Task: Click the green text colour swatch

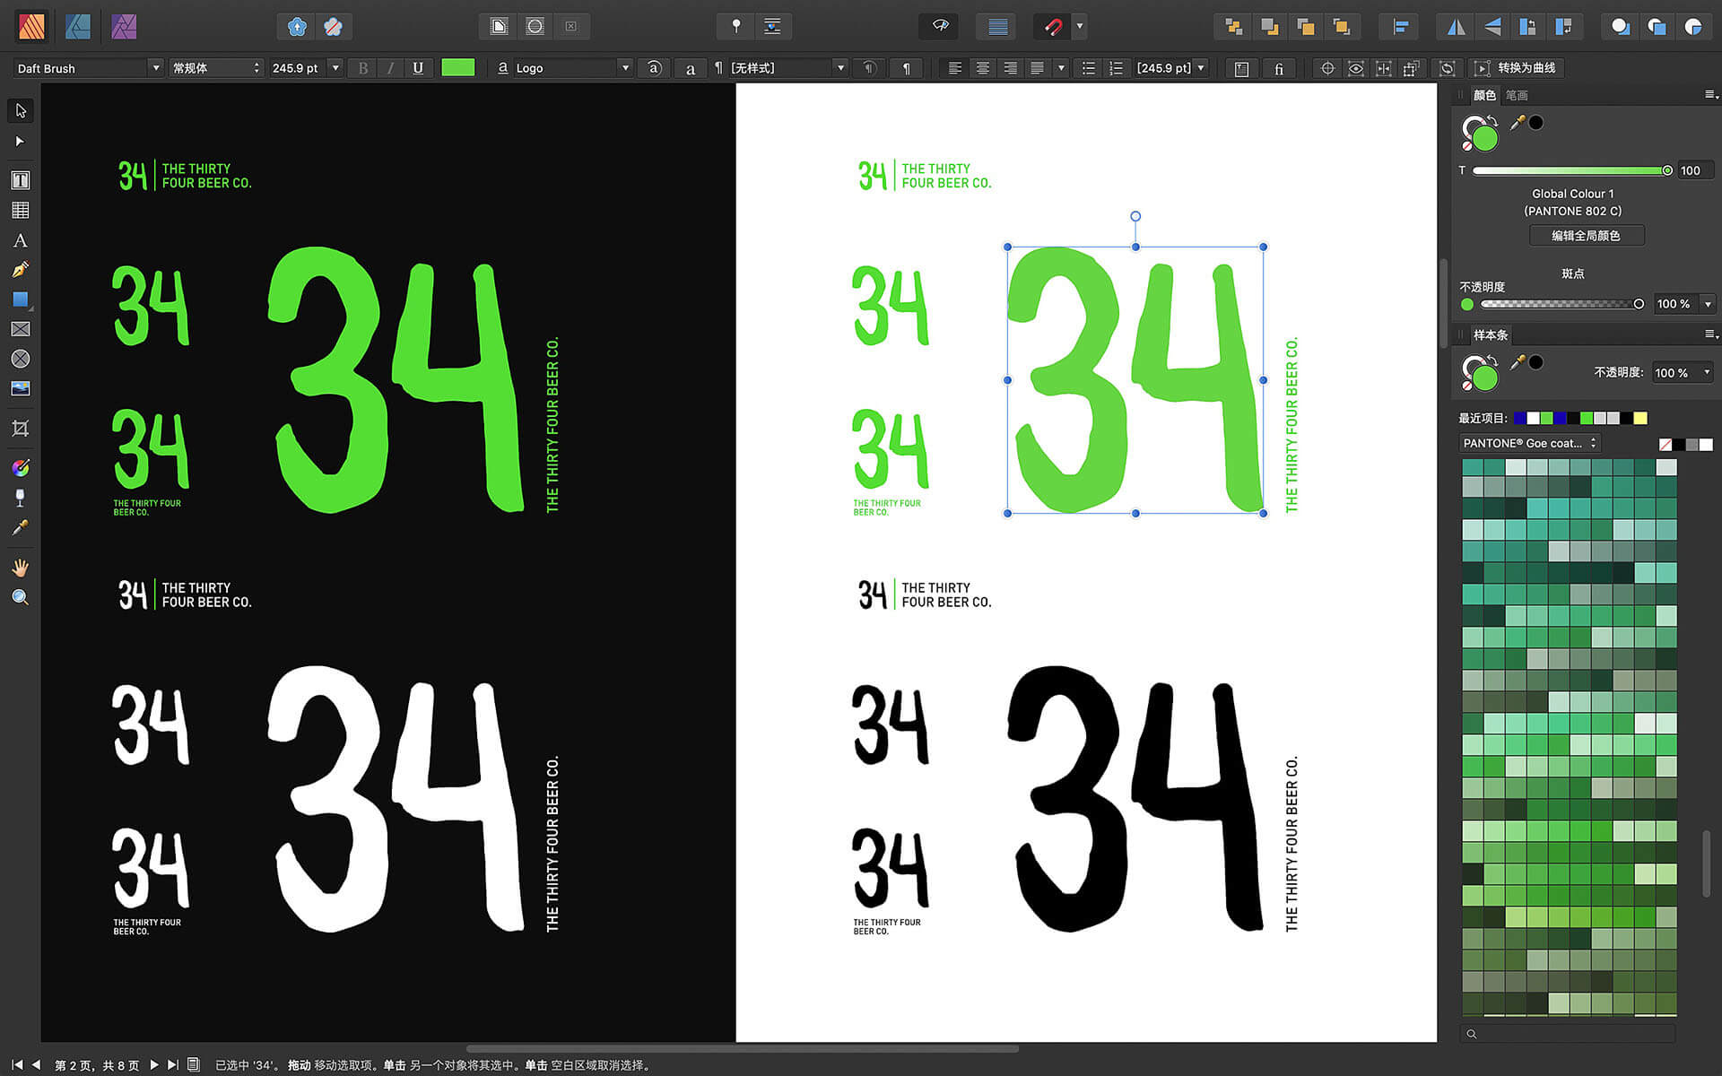Action: tap(458, 67)
